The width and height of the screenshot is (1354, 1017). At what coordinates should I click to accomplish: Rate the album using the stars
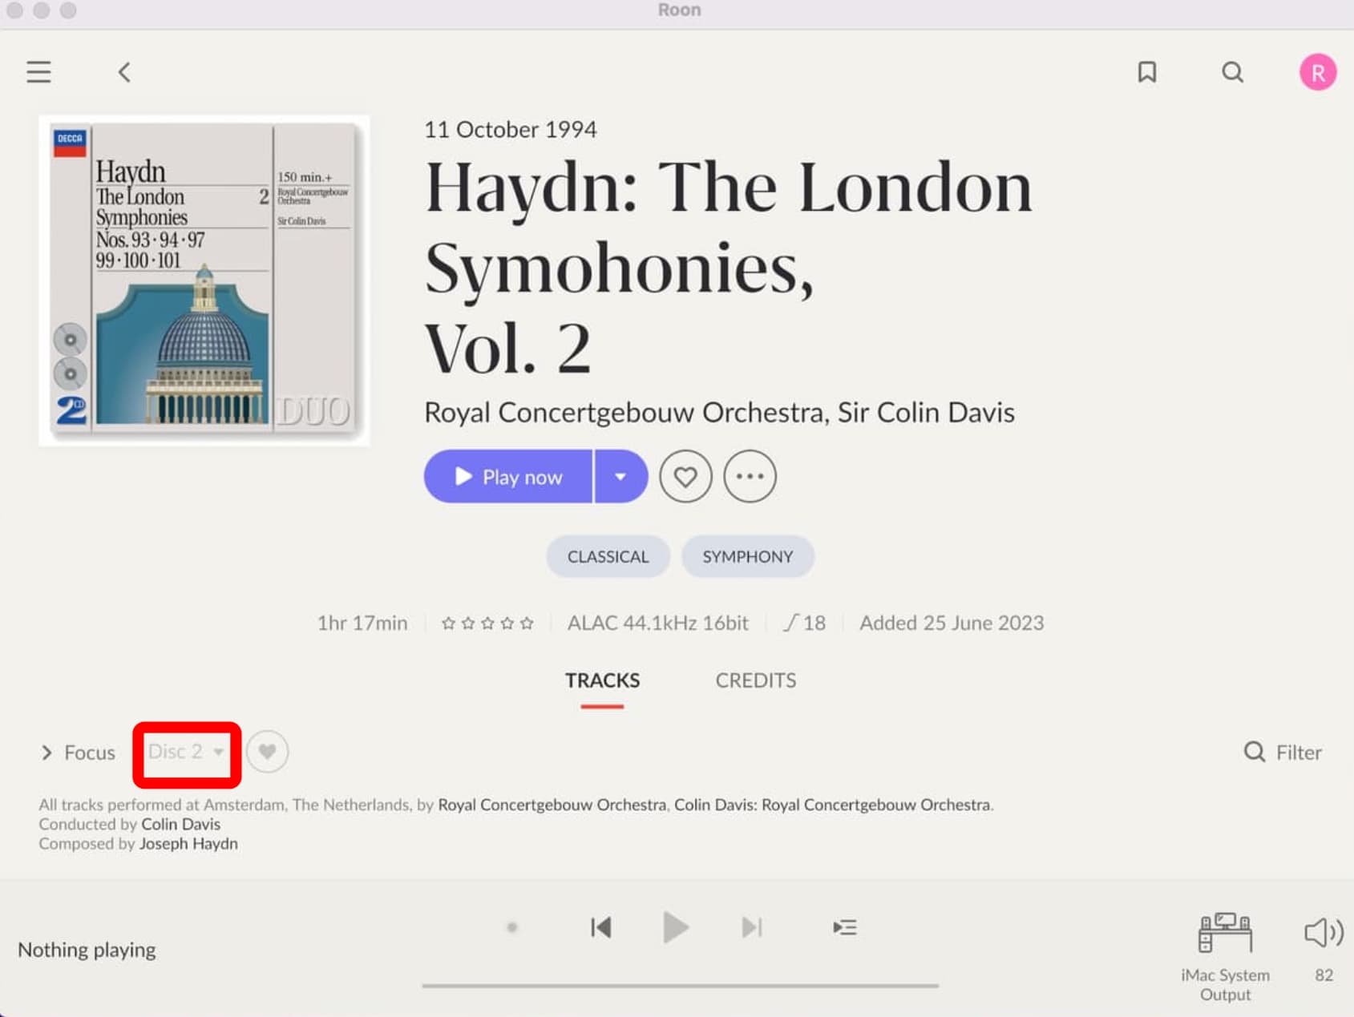click(487, 623)
